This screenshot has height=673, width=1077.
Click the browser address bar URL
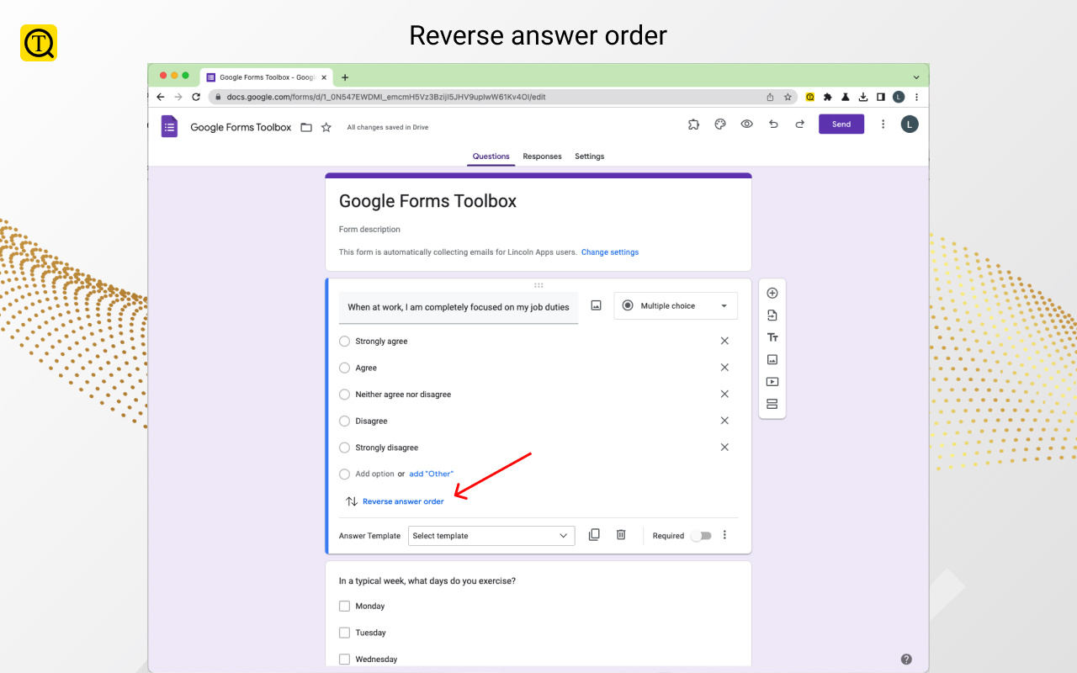pos(386,97)
